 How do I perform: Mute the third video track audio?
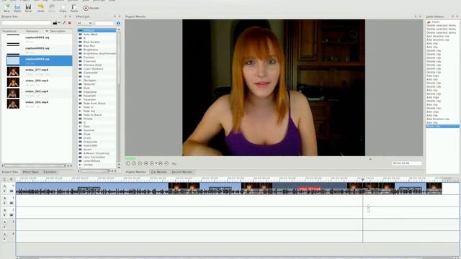(4, 215)
